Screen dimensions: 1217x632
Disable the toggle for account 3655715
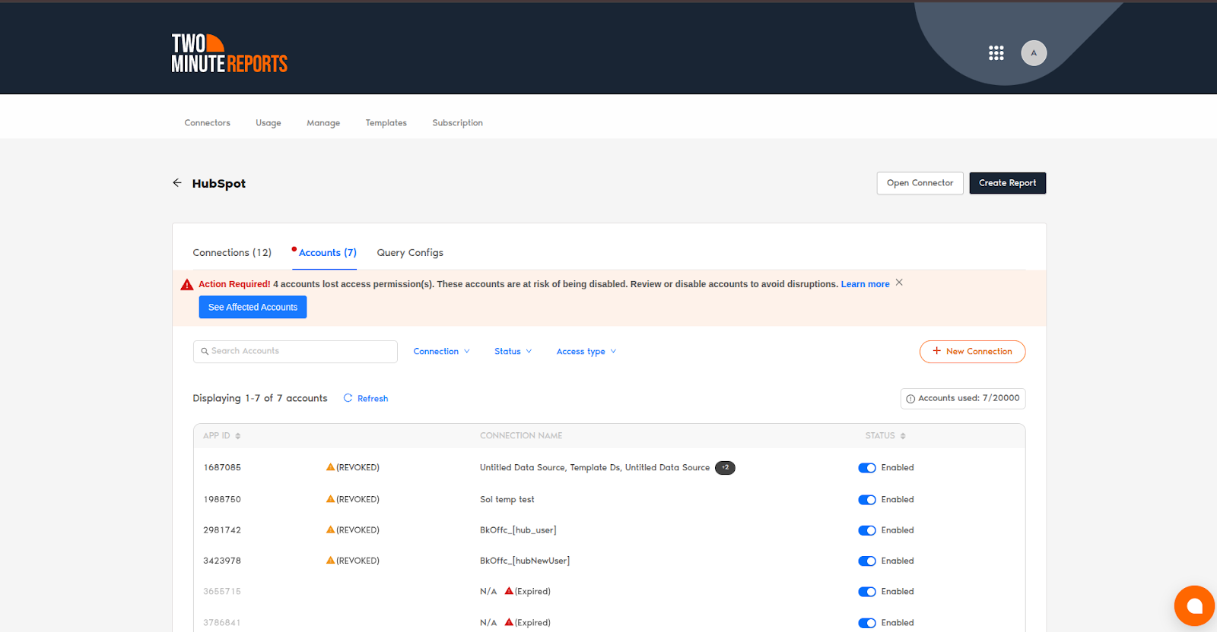point(867,592)
